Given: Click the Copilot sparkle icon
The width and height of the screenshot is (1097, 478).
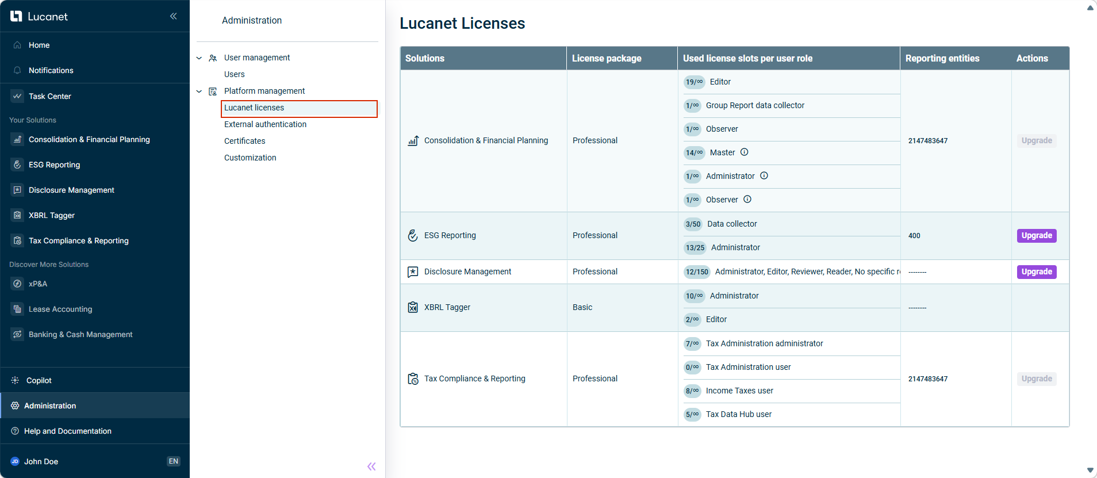Looking at the screenshot, I should (15, 380).
